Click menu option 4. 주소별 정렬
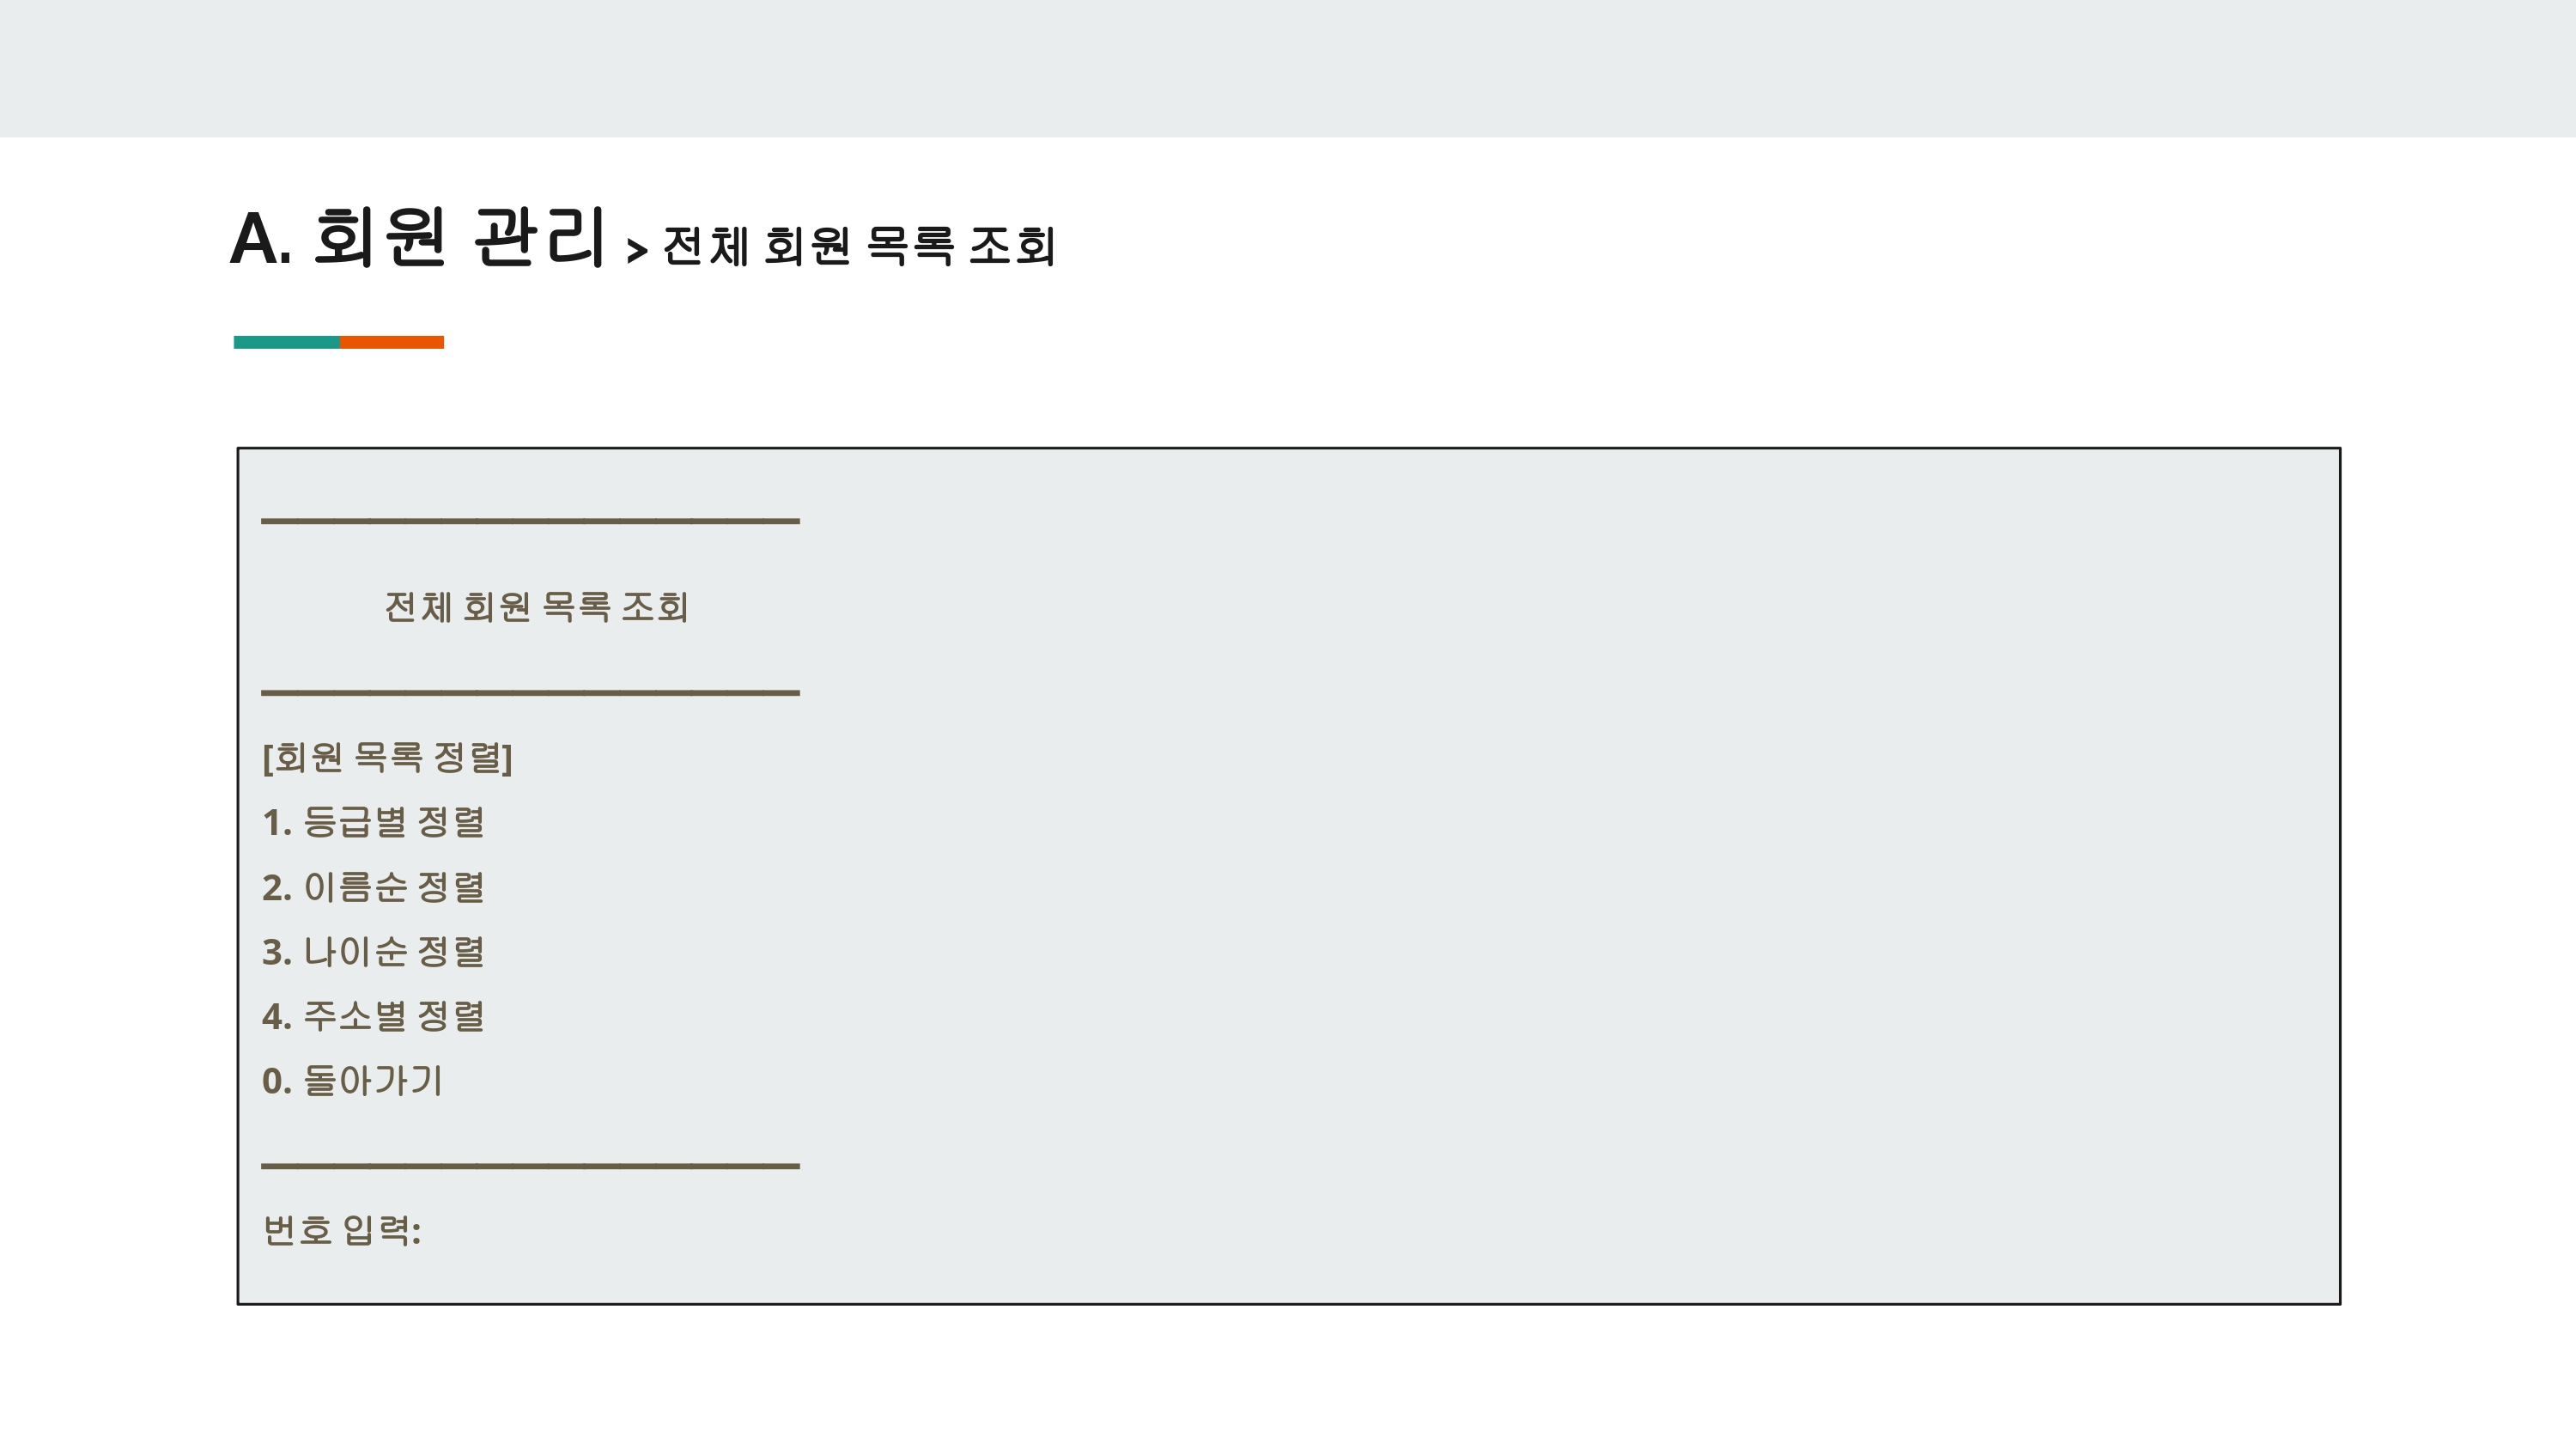 [373, 1015]
